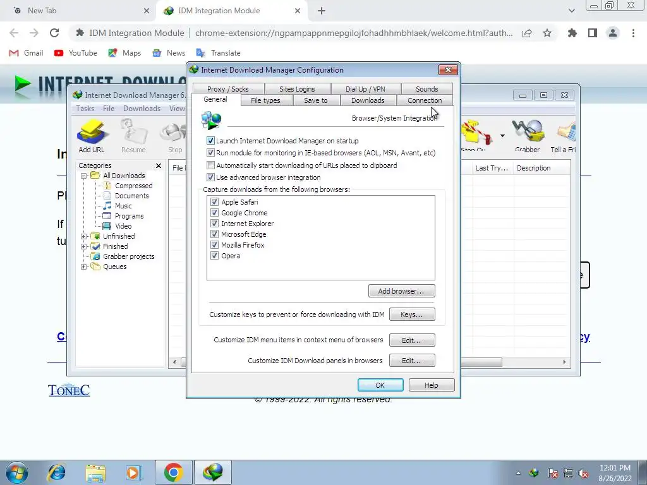Switch to the Downloads tab in Configuration
The height and width of the screenshot is (485, 647).
[368, 100]
